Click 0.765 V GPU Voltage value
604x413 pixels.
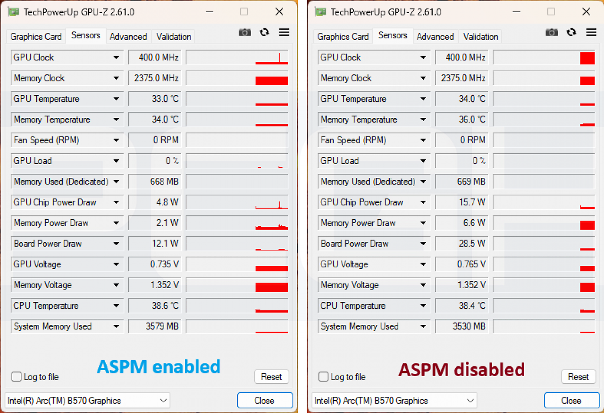[462, 264]
